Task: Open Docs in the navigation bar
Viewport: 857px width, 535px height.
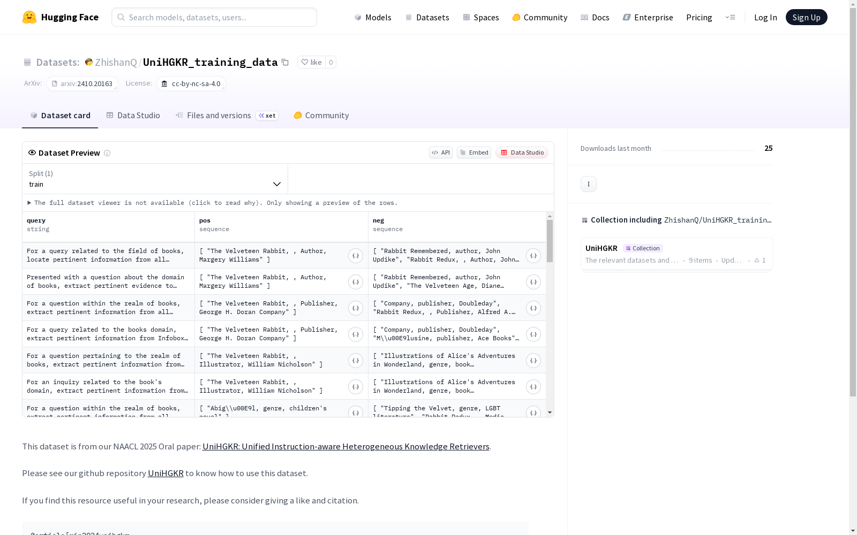Action: point(595,17)
